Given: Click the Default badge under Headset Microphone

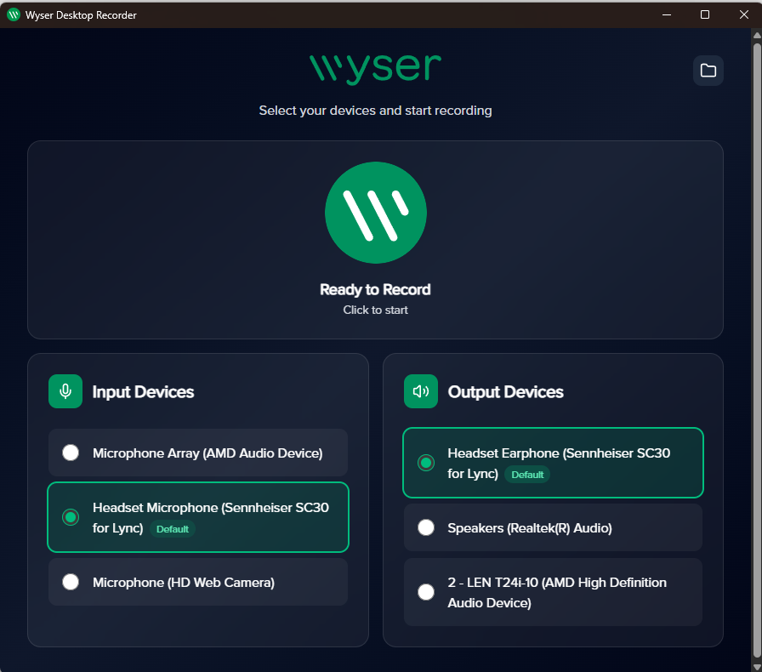Looking at the screenshot, I should (173, 529).
